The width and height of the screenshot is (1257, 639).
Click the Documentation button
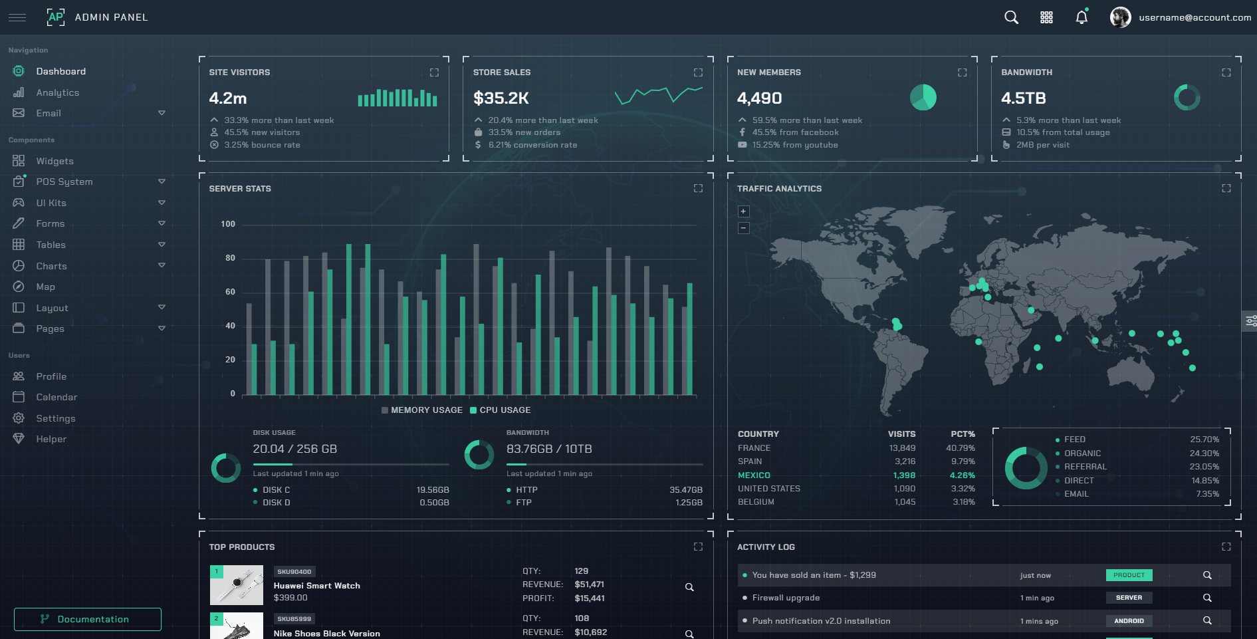click(x=87, y=619)
